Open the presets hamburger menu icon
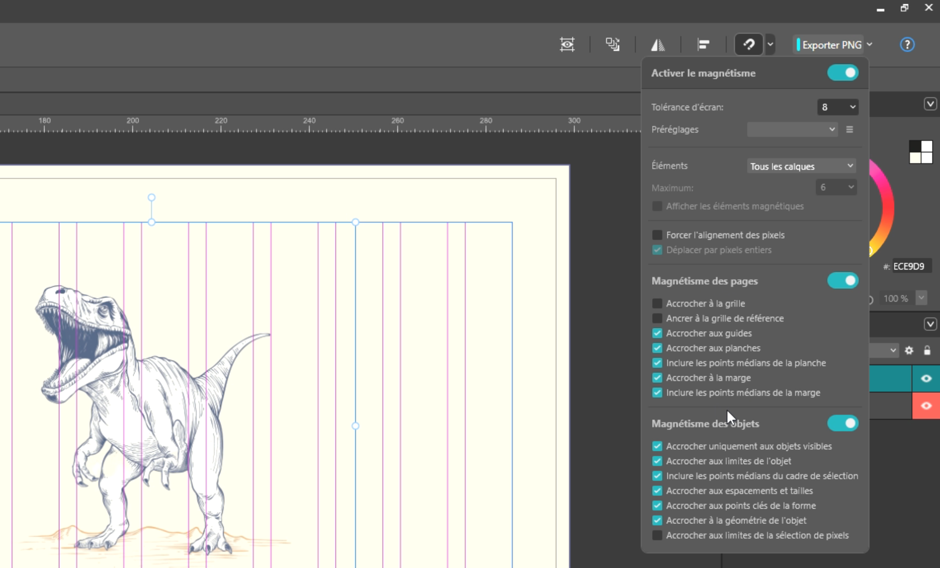The width and height of the screenshot is (940, 568). (x=850, y=129)
